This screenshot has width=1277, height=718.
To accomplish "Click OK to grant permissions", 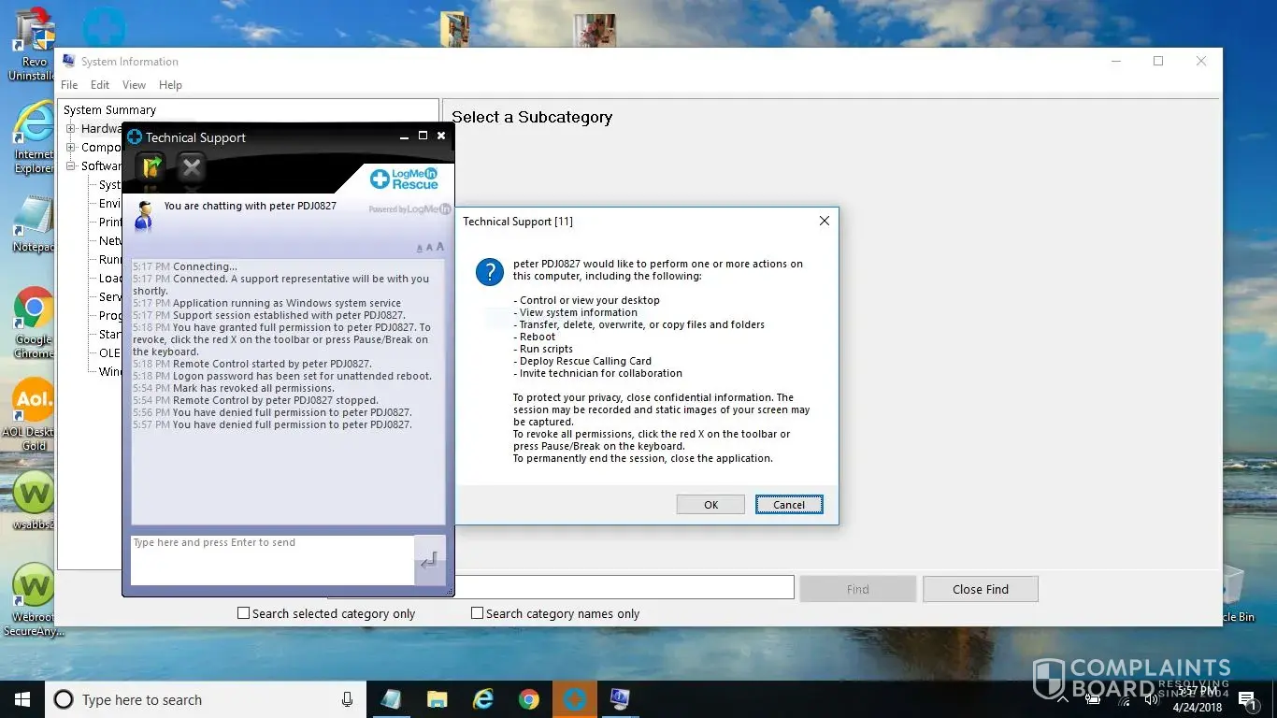I will (x=710, y=505).
